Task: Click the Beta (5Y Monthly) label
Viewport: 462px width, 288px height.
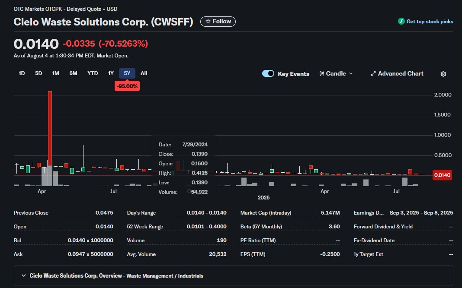Action: (x=261, y=227)
